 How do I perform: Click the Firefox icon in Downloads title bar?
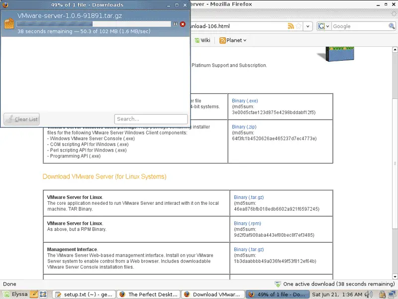[x=5, y=4]
